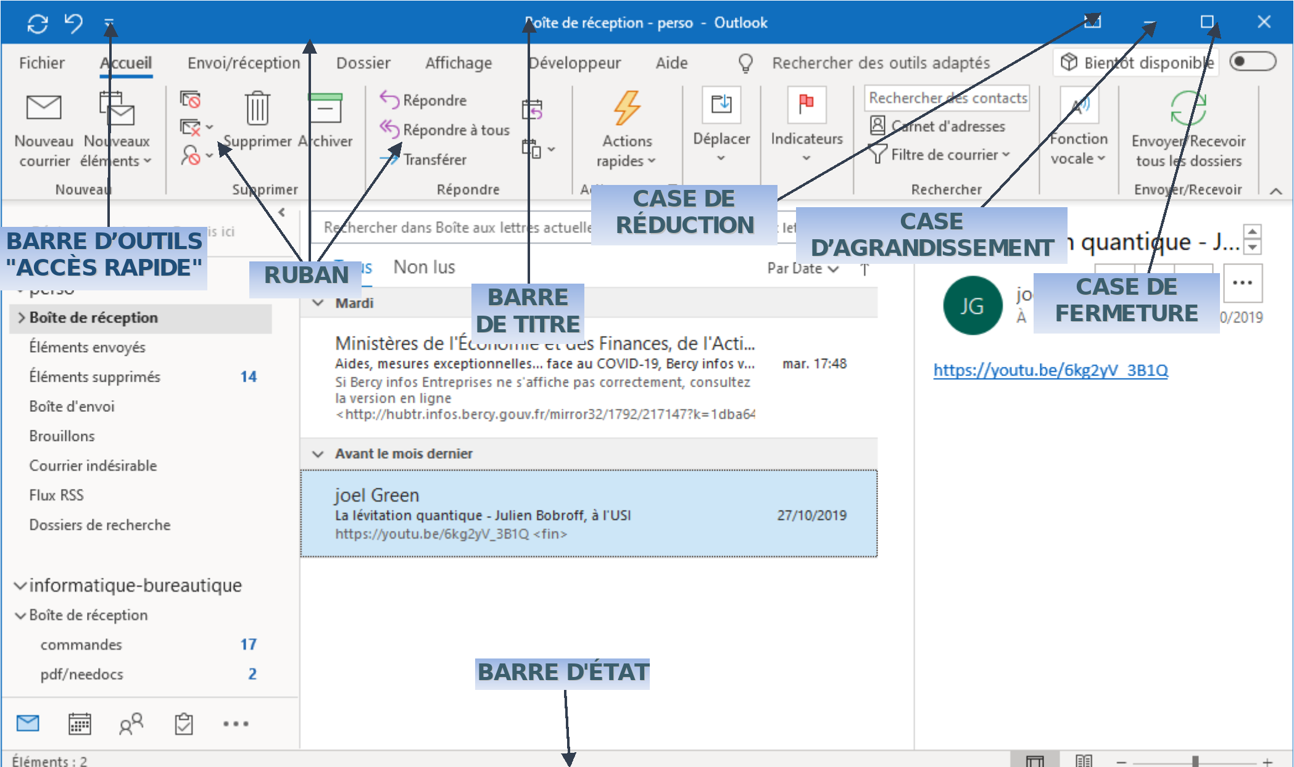Open Éléments envoyés folder

88,347
